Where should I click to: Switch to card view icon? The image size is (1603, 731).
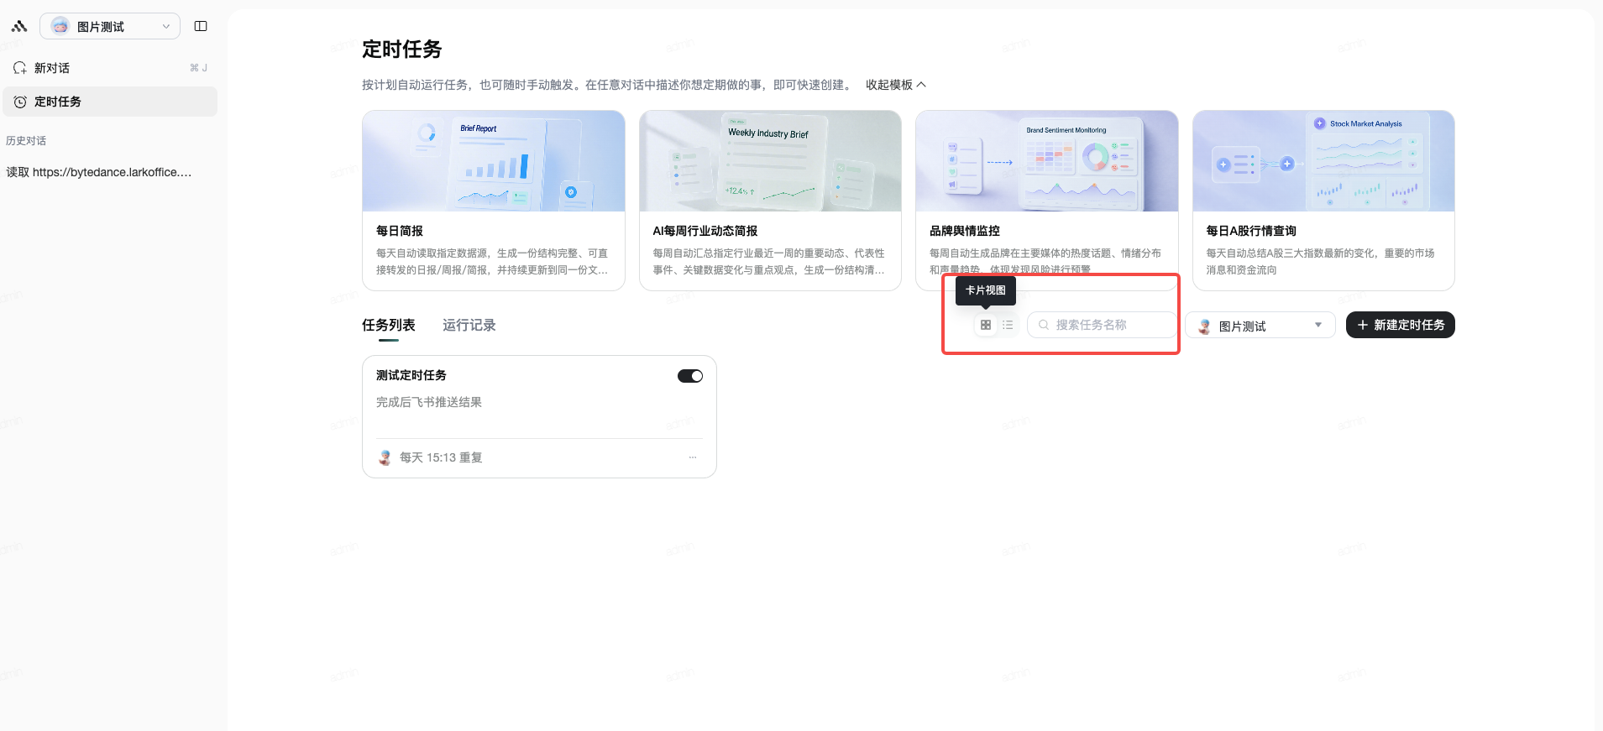point(986,325)
